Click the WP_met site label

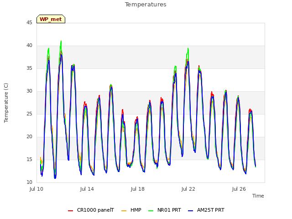[51, 19]
